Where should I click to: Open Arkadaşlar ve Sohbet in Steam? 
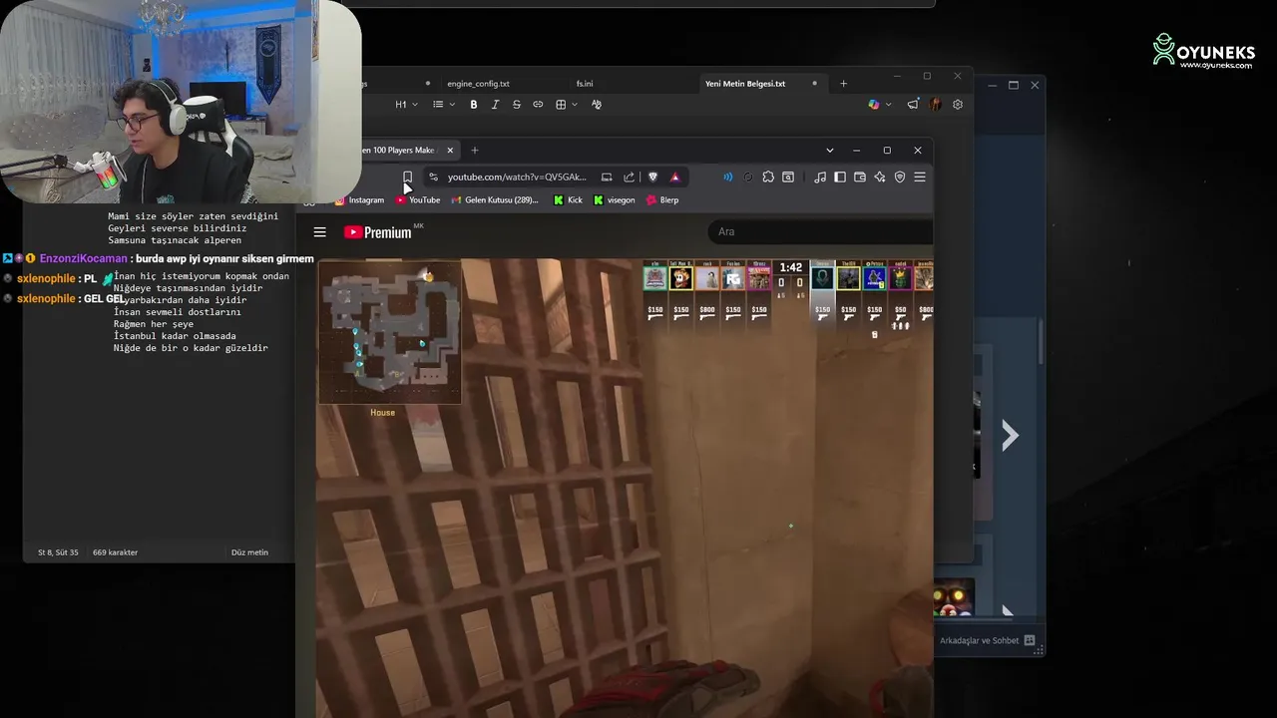[x=988, y=641]
